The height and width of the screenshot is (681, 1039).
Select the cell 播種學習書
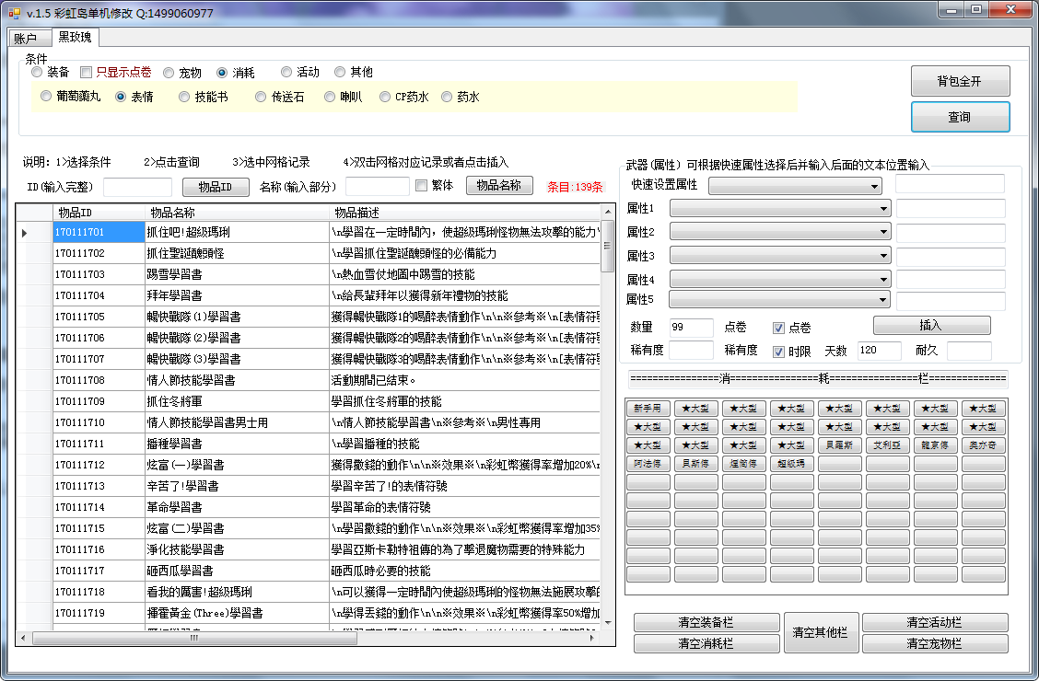coord(238,444)
